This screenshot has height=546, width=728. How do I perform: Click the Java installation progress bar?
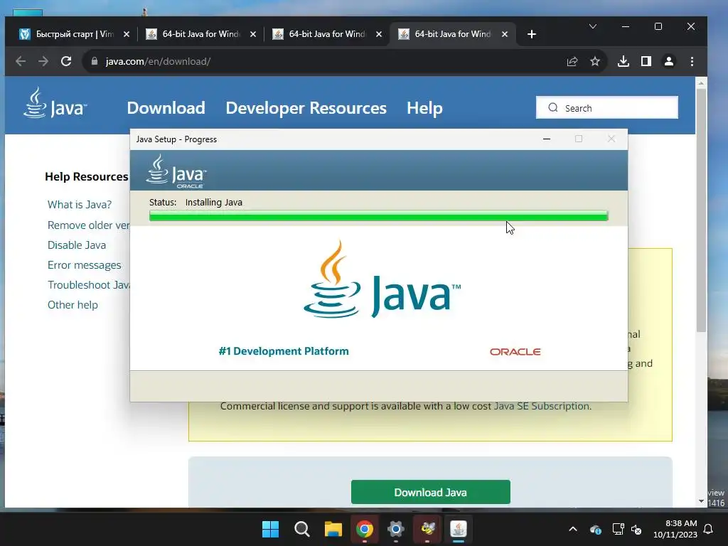pos(378,216)
